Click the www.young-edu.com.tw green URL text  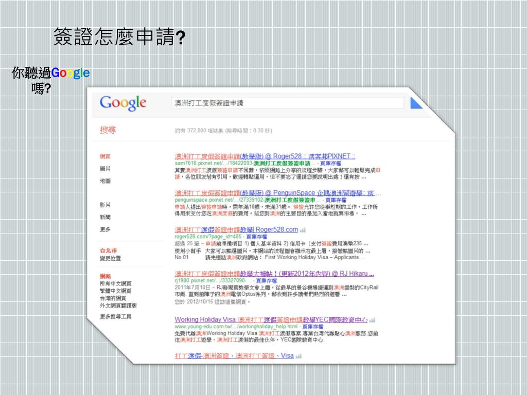click(x=236, y=327)
